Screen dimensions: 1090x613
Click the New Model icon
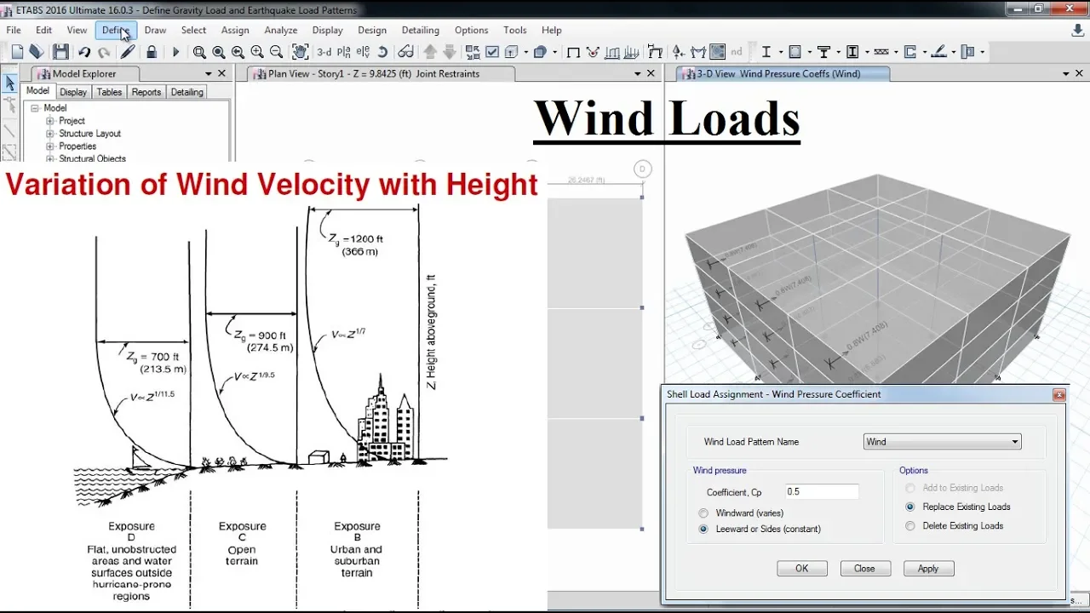(x=17, y=52)
